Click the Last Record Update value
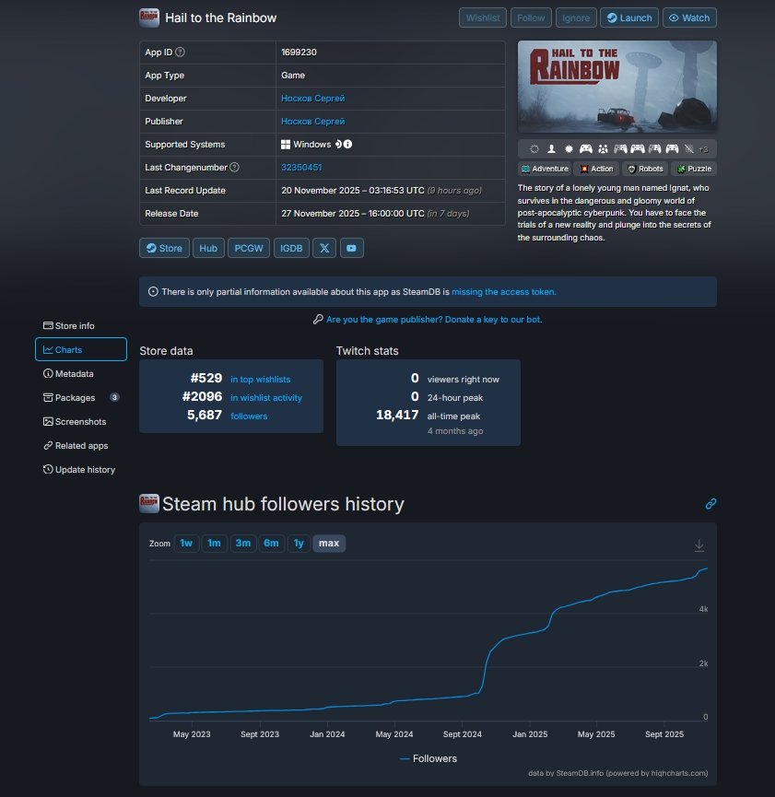 point(381,191)
